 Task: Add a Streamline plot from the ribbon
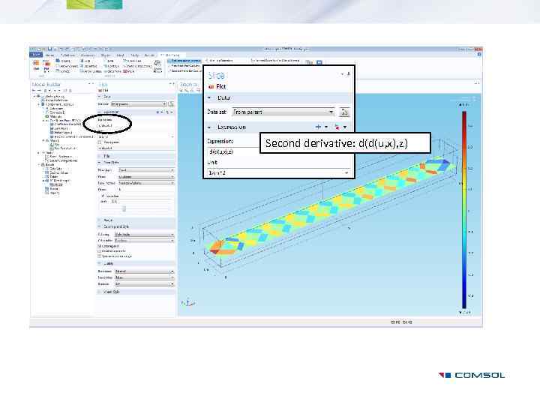[x=112, y=71]
